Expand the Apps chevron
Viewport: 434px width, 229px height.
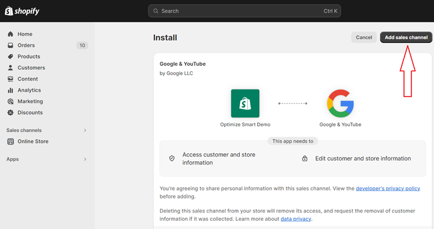[85, 159]
